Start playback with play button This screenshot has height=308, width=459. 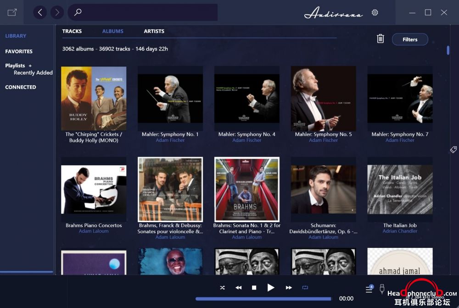(x=271, y=287)
